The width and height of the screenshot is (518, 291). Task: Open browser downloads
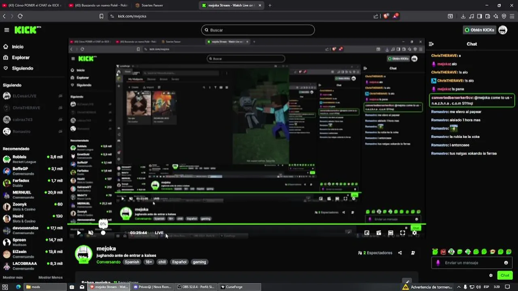pos(463,16)
